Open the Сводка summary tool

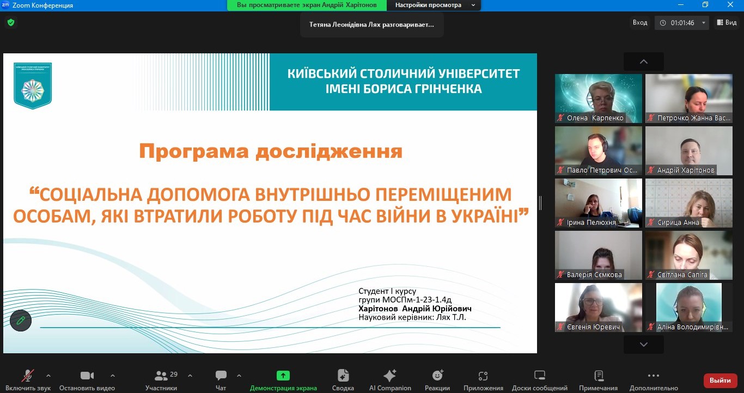(x=343, y=380)
